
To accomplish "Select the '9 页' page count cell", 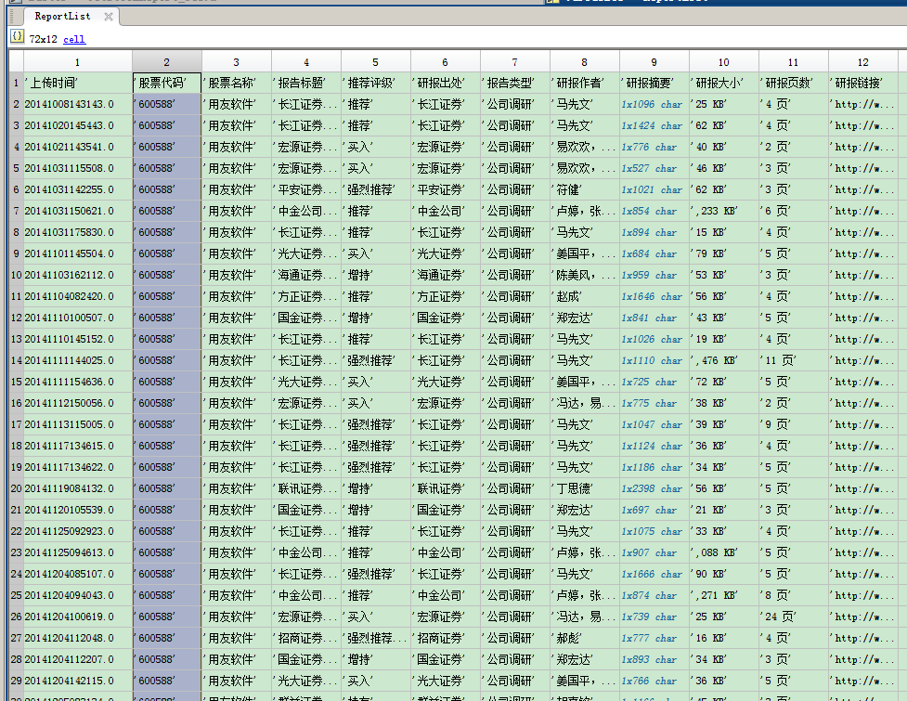I will 793,424.
